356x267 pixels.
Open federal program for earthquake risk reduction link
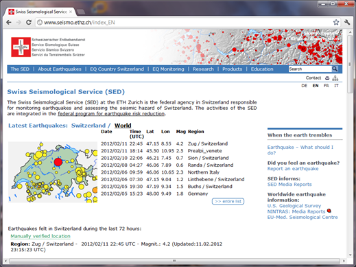coord(111,114)
